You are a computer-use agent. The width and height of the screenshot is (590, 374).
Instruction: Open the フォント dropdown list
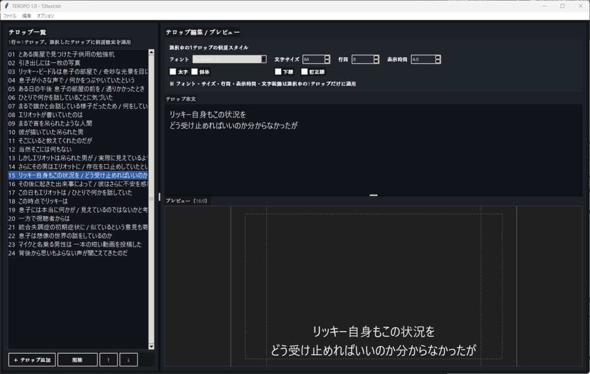click(264, 59)
